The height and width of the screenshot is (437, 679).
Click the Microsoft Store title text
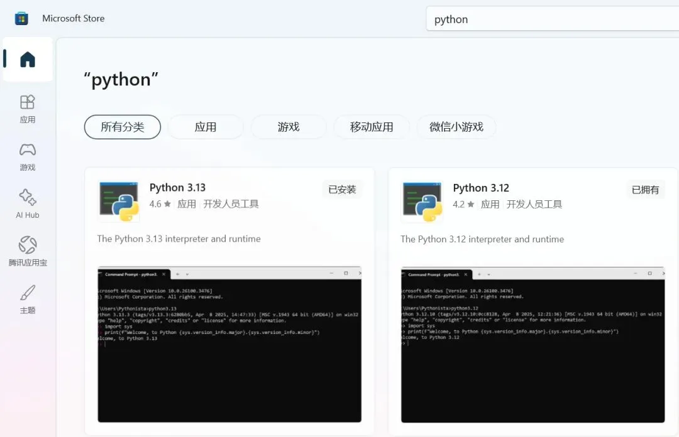pyautogui.click(x=73, y=19)
